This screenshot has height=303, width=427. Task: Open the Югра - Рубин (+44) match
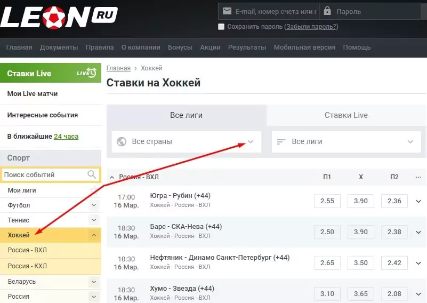coord(180,196)
